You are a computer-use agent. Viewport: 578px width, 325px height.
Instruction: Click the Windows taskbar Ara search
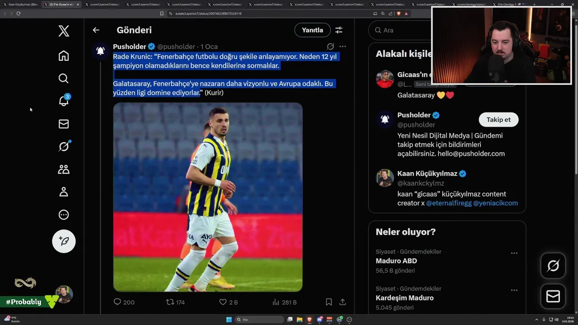pos(259,320)
